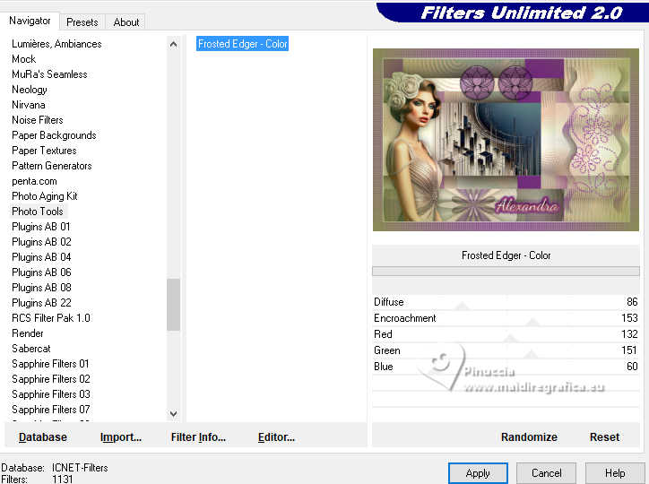Switch to the Navigator tab
This screenshot has width=649, height=484.
(30, 21)
